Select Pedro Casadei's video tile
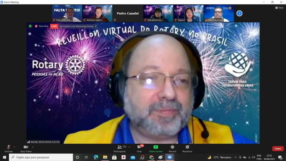Image resolution: width=286 pixels, height=161 pixels. pyautogui.click(x=128, y=13)
